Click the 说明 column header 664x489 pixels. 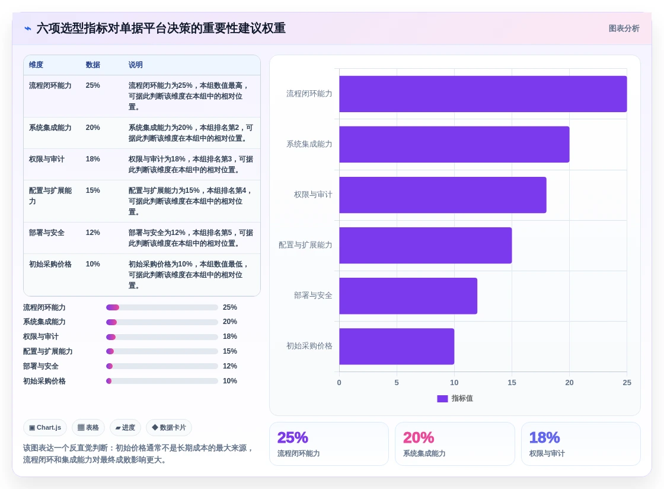coord(136,65)
